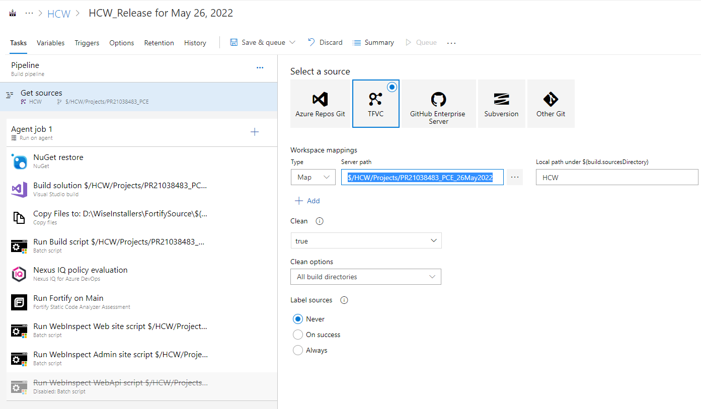This screenshot has height=409, width=701.
Task: Open the mapping Type dropdown
Action: (x=313, y=177)
